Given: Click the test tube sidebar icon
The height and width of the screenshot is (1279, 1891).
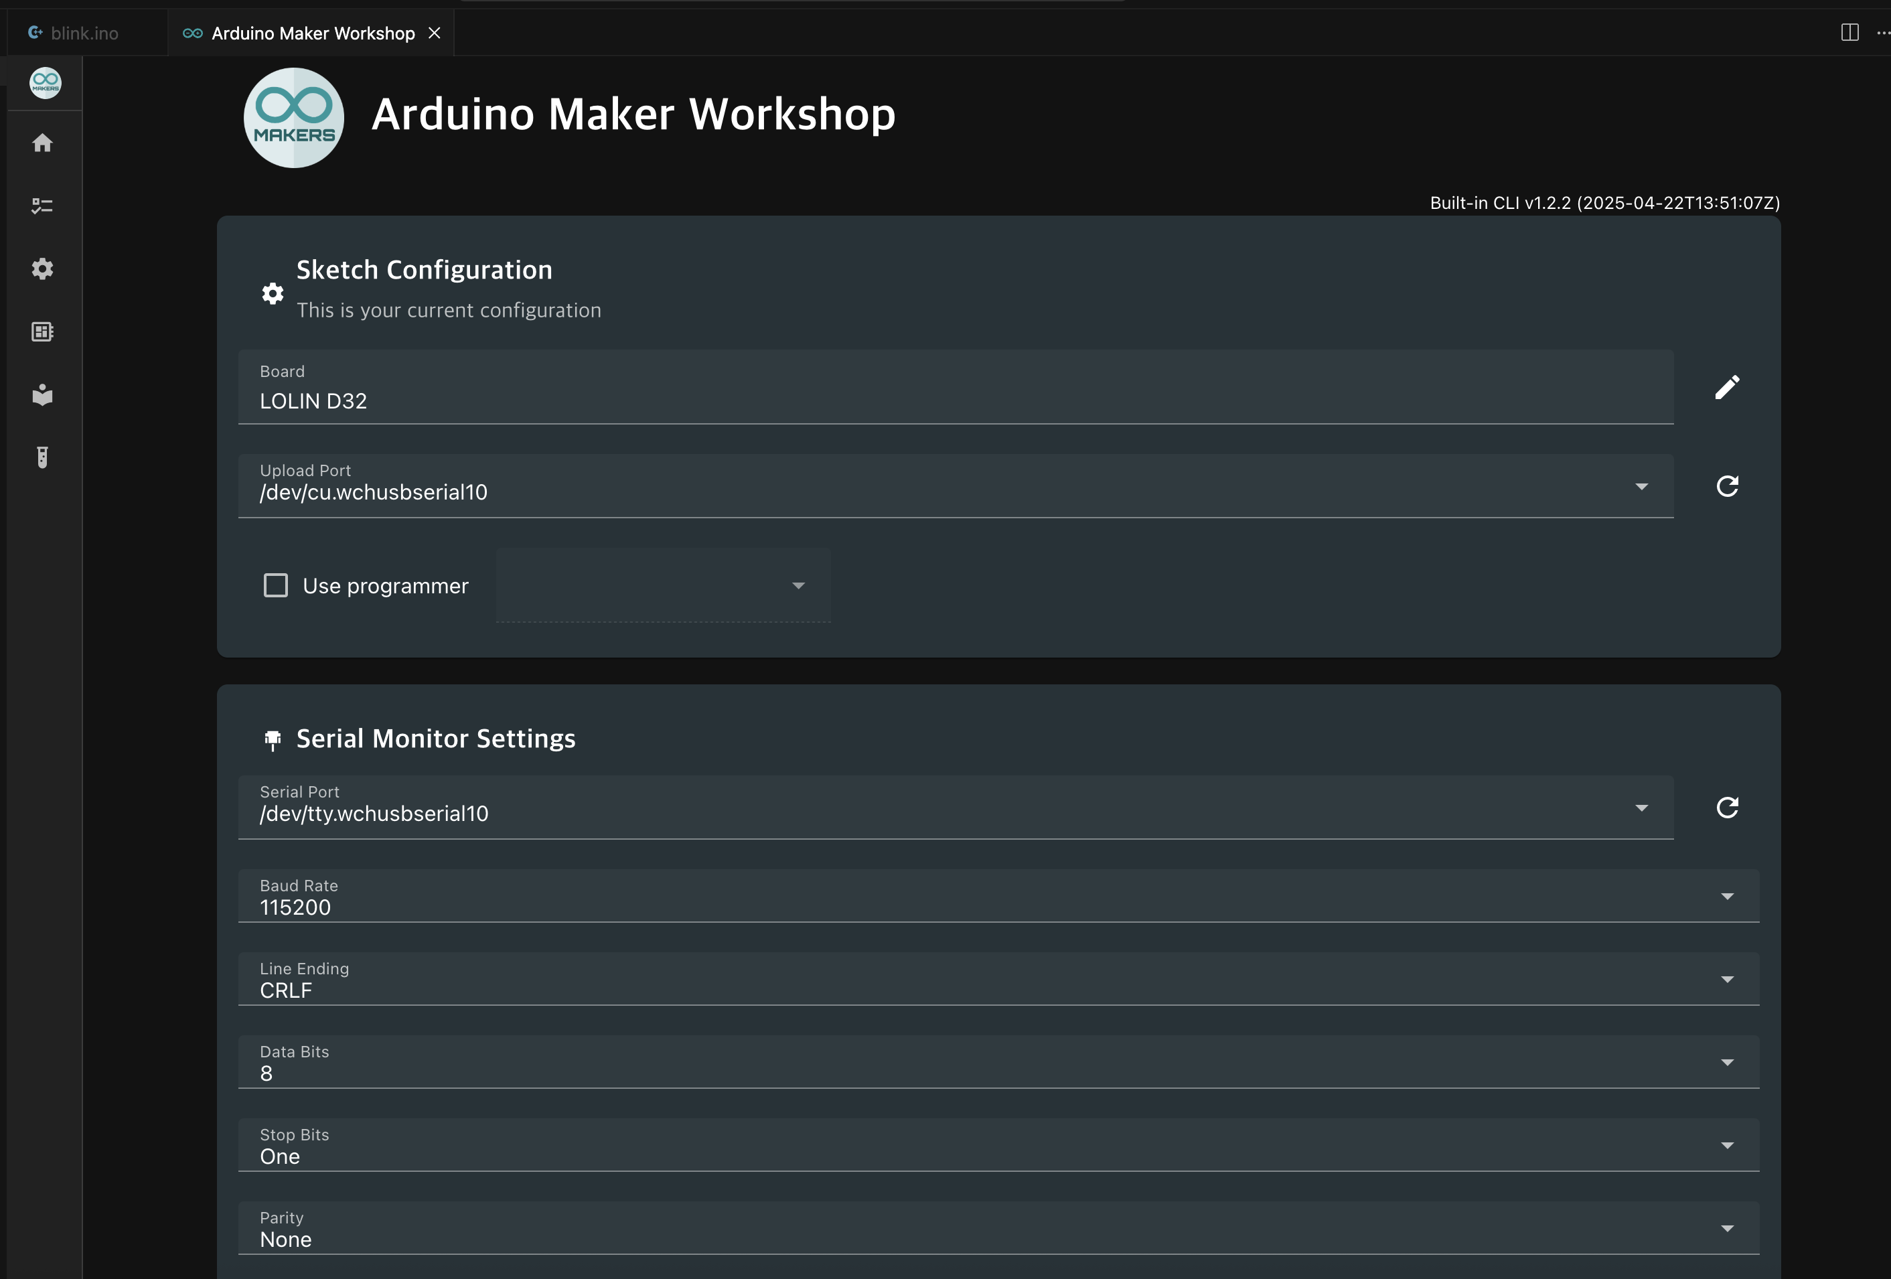Looking at the screenshot, I should [x=42, y=457].
